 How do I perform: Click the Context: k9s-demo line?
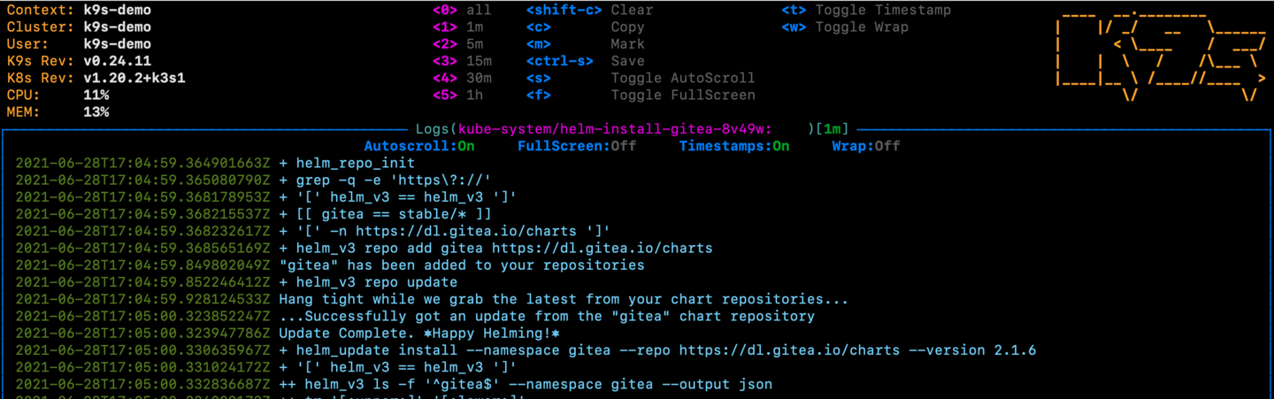(79, 10)
